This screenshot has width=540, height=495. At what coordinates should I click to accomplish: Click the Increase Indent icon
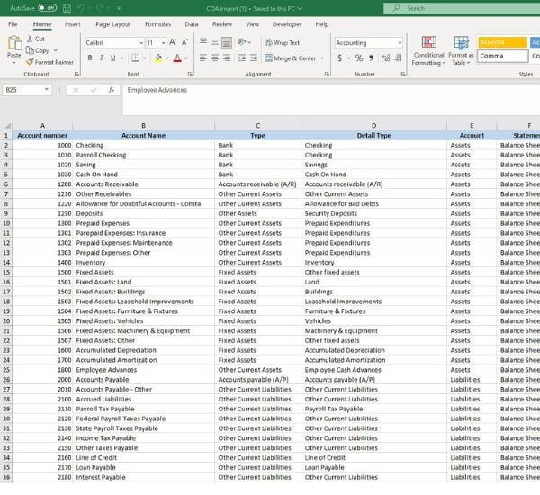pyautogui.click(x=254, y=58)
